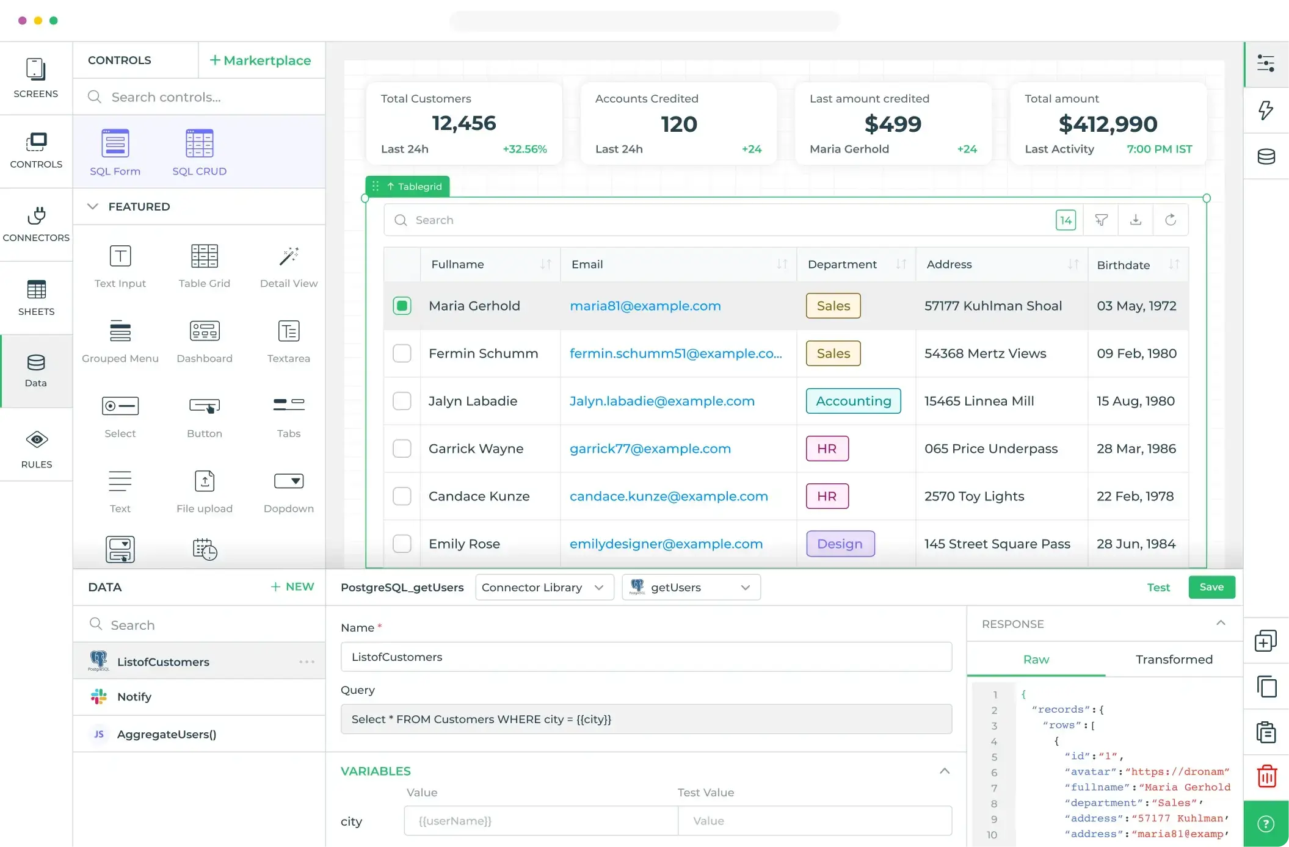Click the download export icon above the table
The height and width of the screenshot is (847, 1289).
tap(1135, 220)
